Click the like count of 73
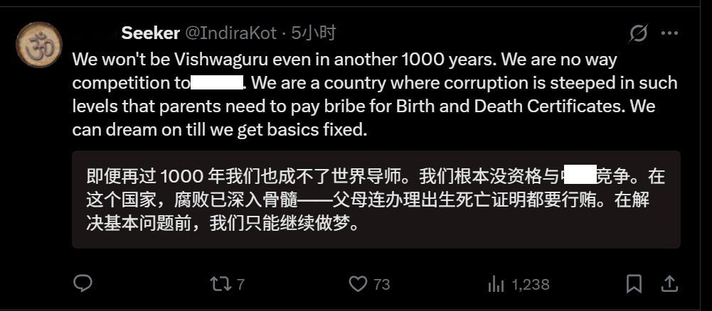 pos(382,284)
